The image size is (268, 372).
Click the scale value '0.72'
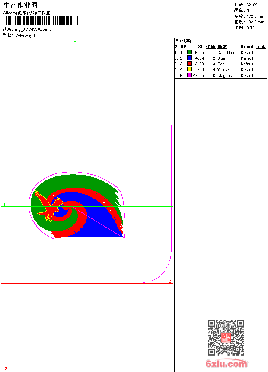tap(250, 28)
